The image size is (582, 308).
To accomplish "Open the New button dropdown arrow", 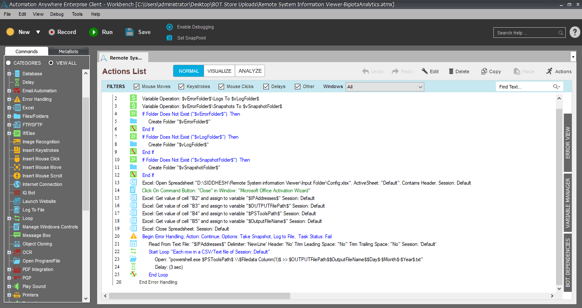I will 38,32.
